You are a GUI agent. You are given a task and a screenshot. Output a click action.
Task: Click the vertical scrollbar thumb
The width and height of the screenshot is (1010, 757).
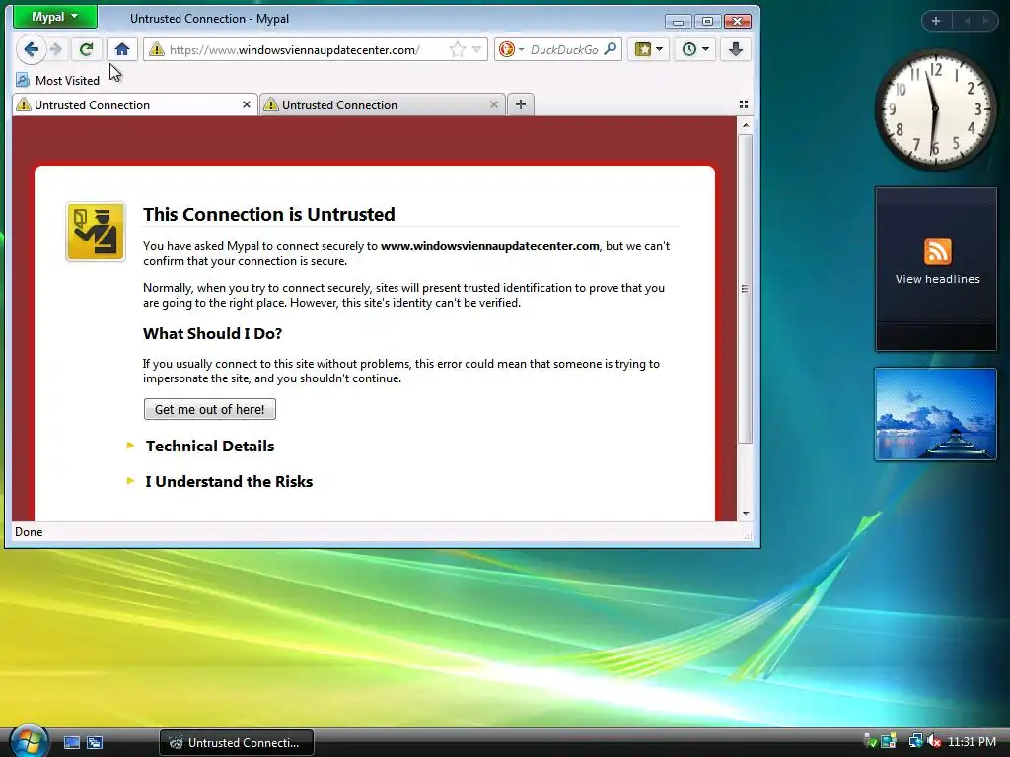746,289
